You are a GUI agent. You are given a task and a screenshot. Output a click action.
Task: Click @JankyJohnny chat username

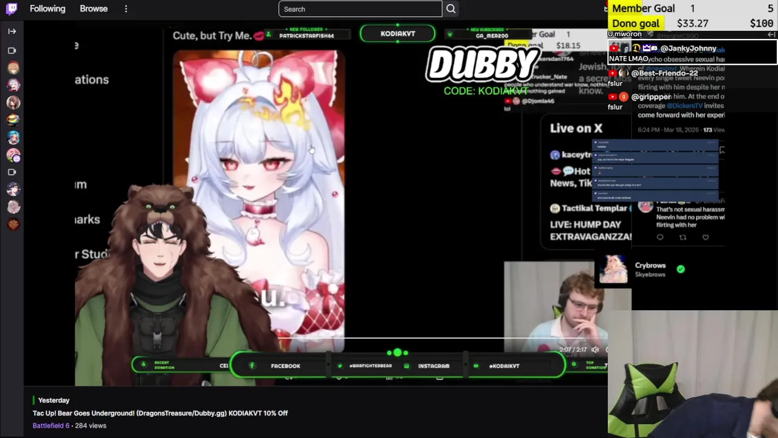(x=688, y=48)
